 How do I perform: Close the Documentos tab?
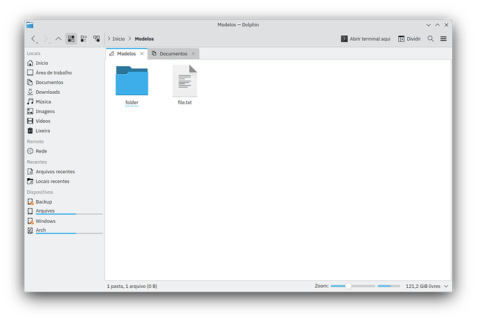click(x=193, y=54)
